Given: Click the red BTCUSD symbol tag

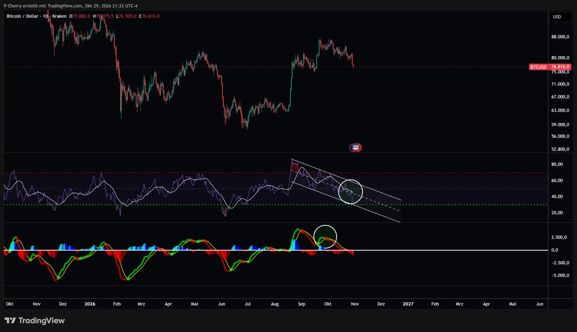Looking at the screenshot, I should [538, 67].
